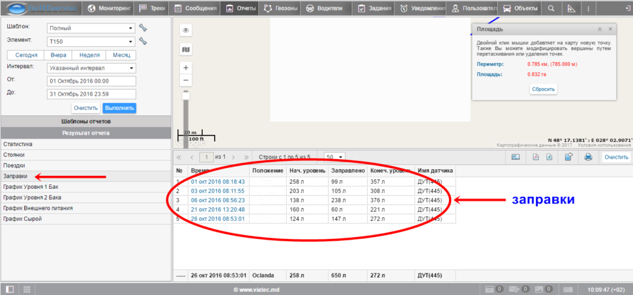Click the wrench icon beside Элемент dropdown
This screenshot has height=295, width=633.
point(143,41)
